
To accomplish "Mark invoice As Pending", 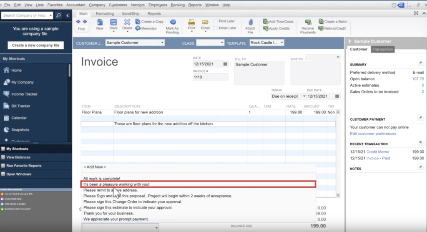I will (172, 26).
